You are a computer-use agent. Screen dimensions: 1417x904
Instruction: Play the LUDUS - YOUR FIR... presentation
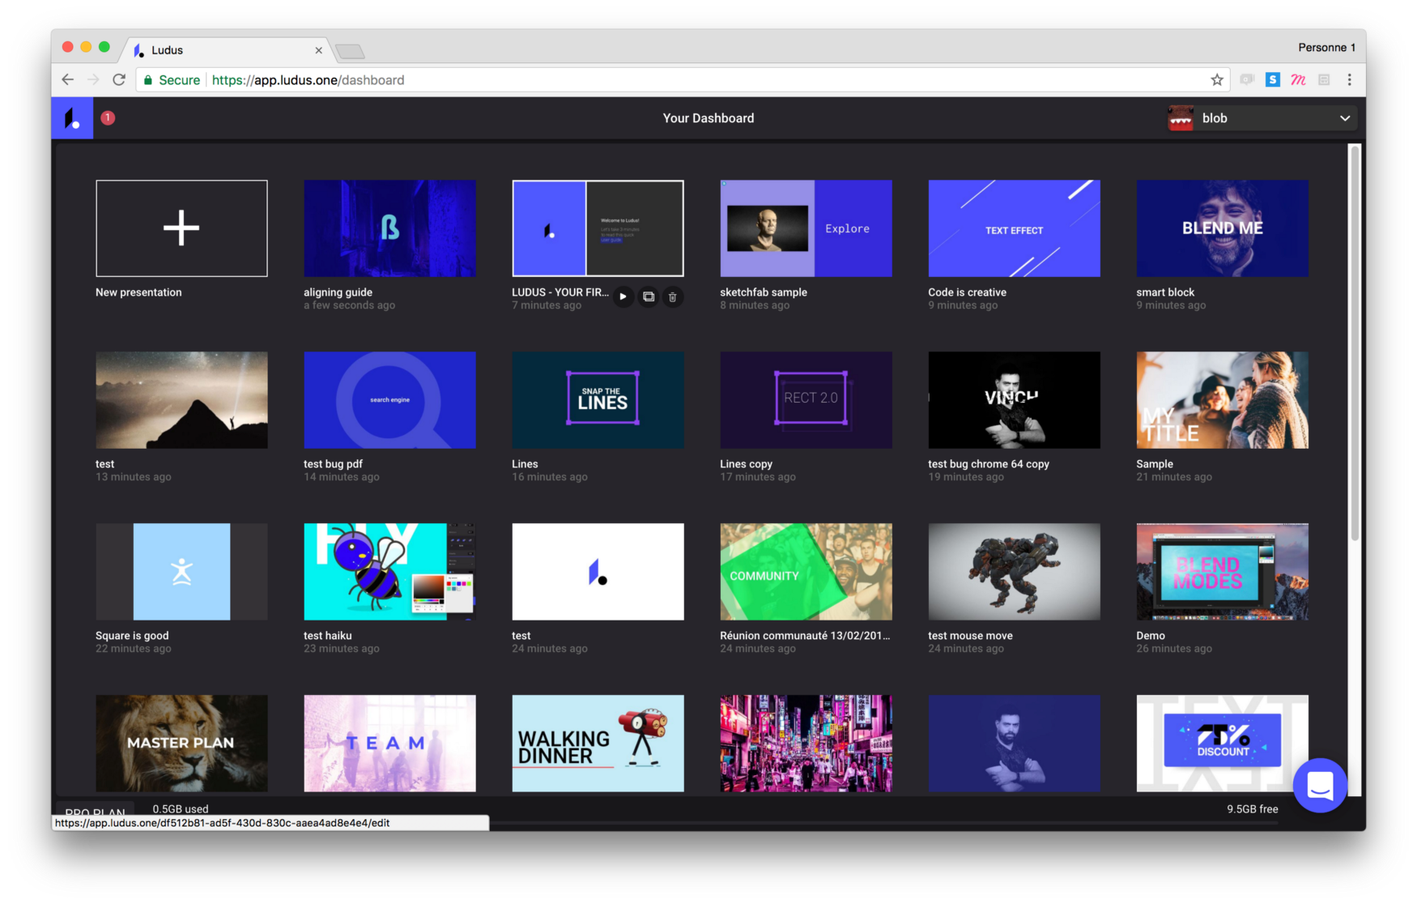tap(623, 297)
